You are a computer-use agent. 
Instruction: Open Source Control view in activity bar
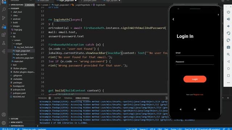pyautogui.click(x=4, y=18)
